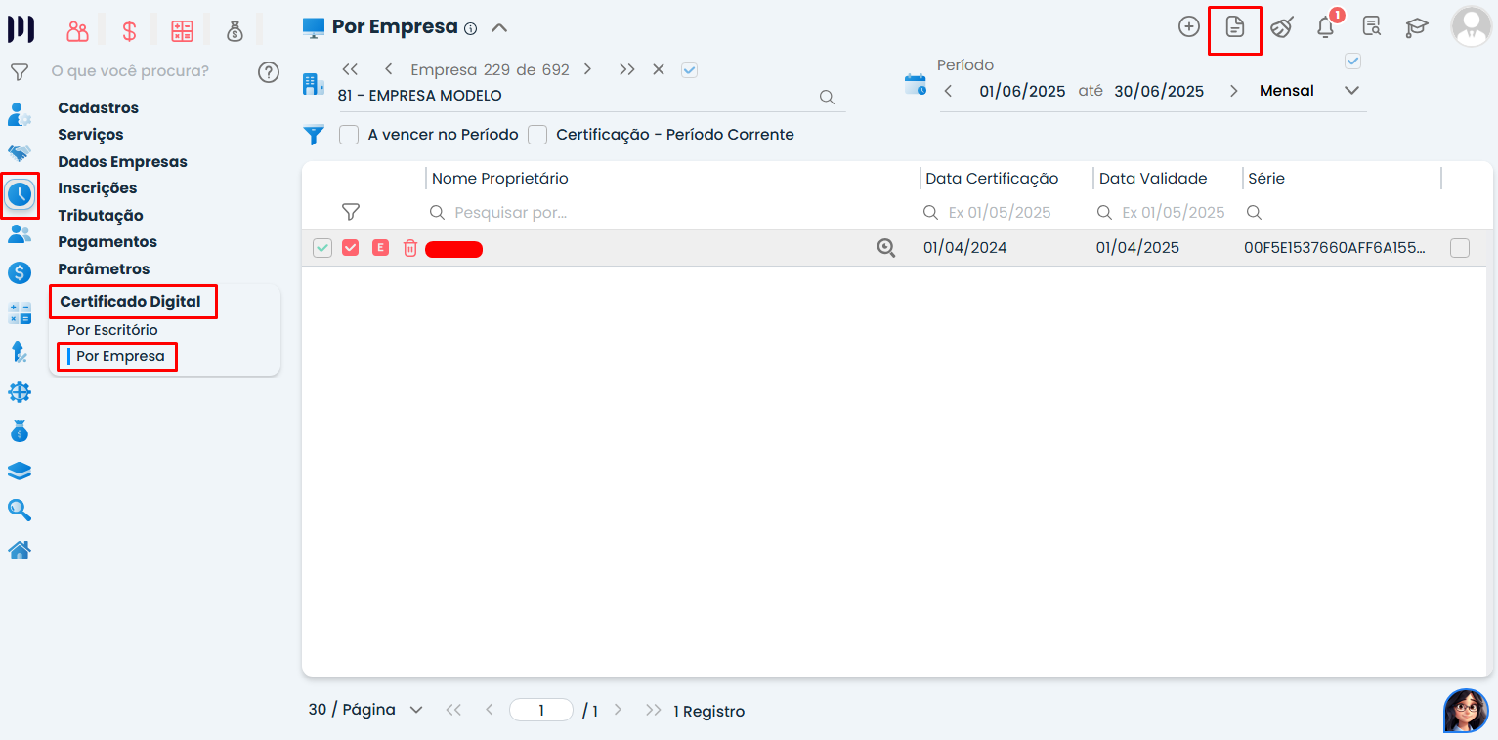
Task: Click the red E icon in the certificate row
Action: click(x=381, y=248)
